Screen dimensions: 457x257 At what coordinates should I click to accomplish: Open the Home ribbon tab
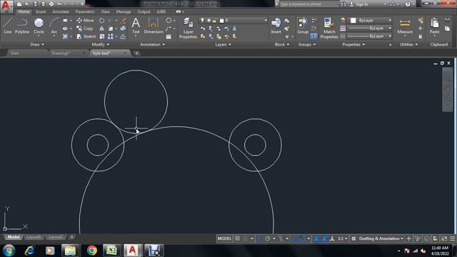[x=24, y=11]
